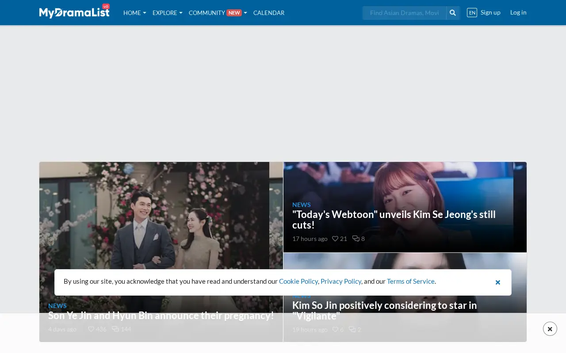
Task: Click the Sign up link
Action: [490, 12]
